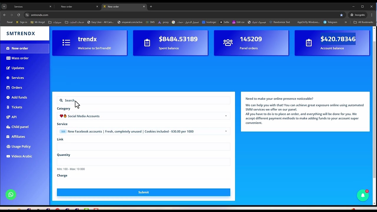Open the proxy bookmark
Screen dimensions: 377x212
tap(163, 22)
